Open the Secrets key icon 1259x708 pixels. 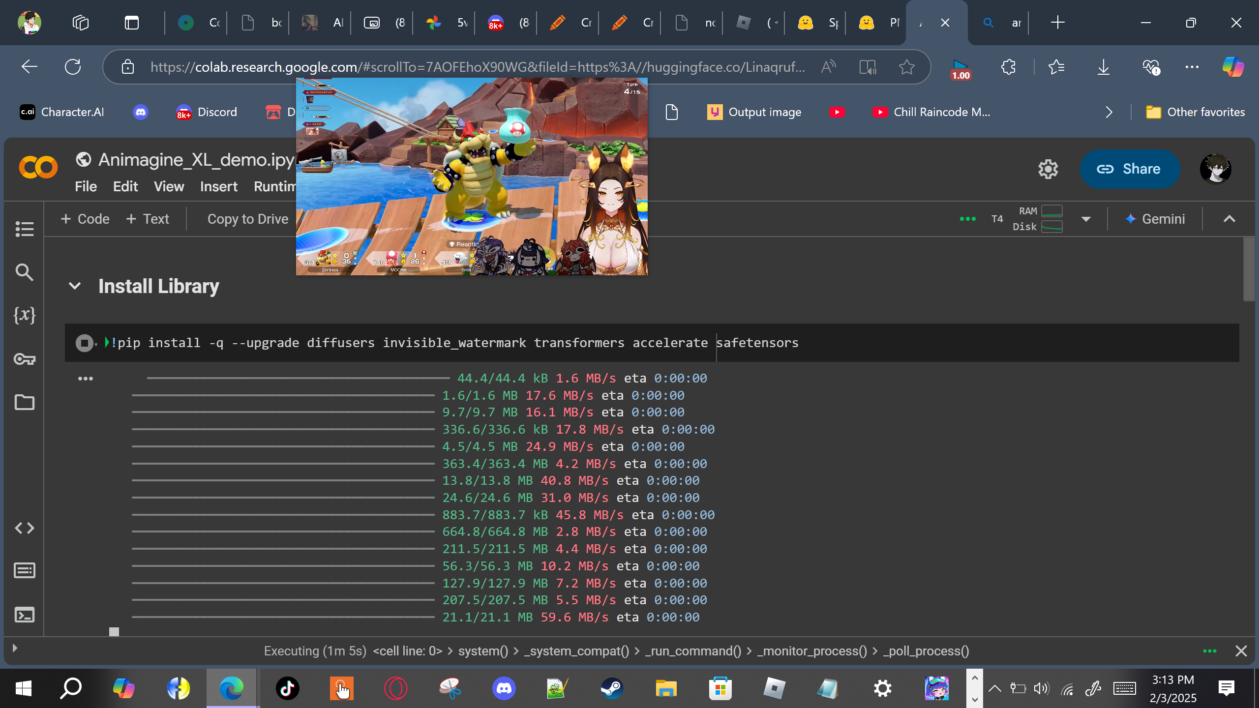pos(24,359)
